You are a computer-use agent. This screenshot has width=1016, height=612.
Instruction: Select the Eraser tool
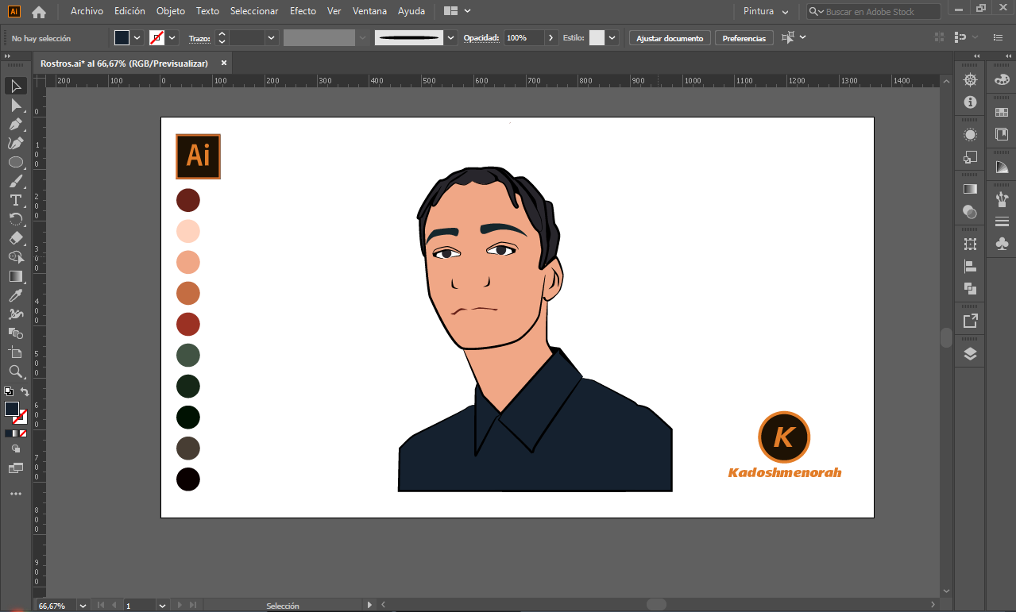point(15,238)
